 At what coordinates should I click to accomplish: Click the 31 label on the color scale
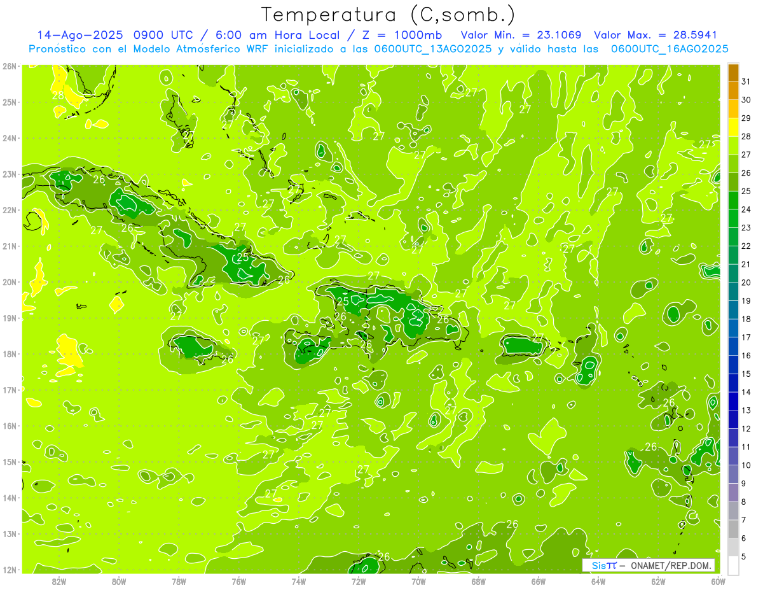click(x=746, y=81)
